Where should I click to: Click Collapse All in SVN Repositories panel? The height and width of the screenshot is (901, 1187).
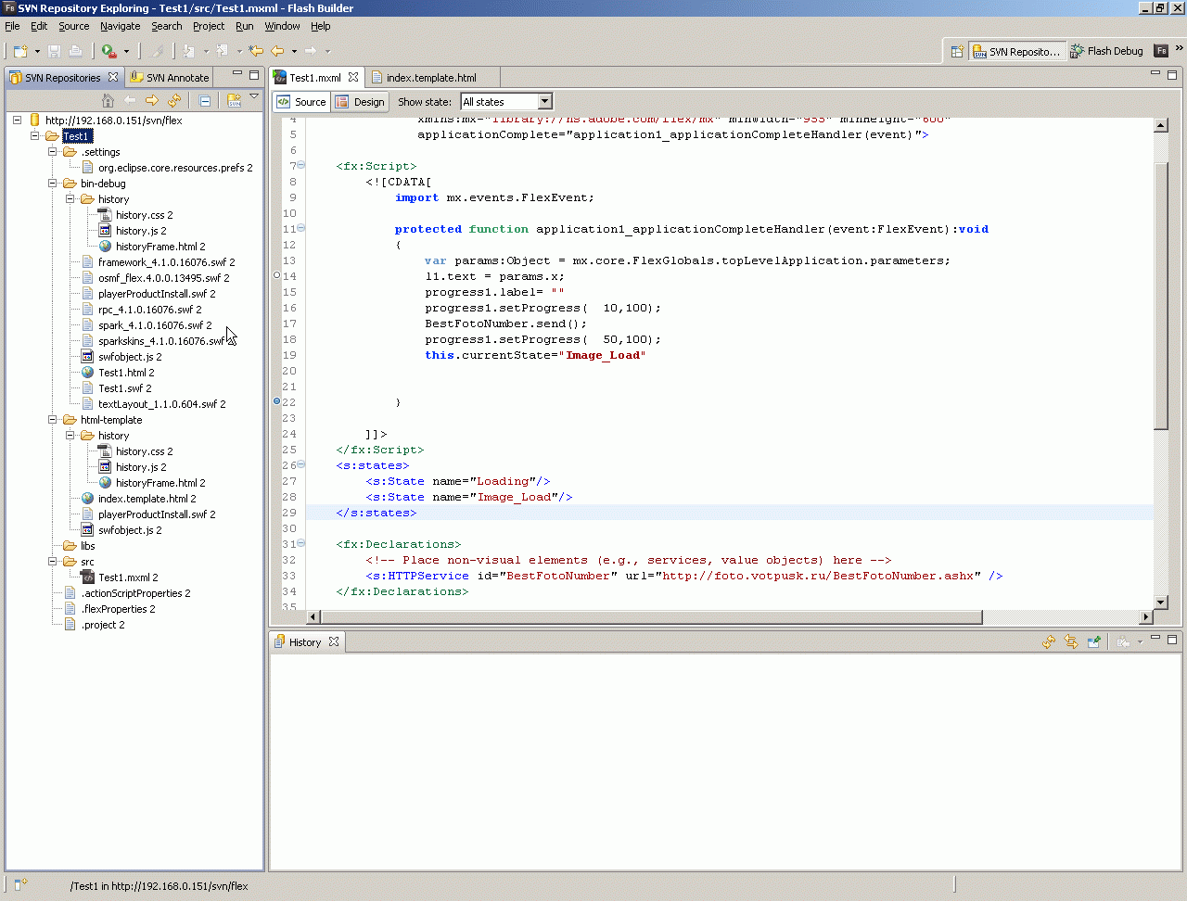pos(205,100)
